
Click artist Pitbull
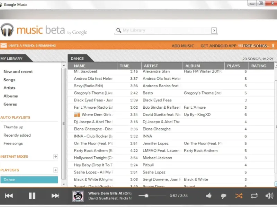[x=148, y=165]
